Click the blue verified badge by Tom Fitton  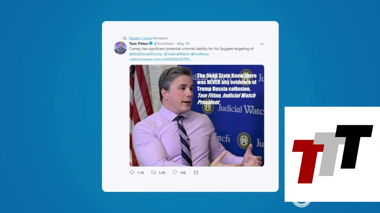coord(151,43)
